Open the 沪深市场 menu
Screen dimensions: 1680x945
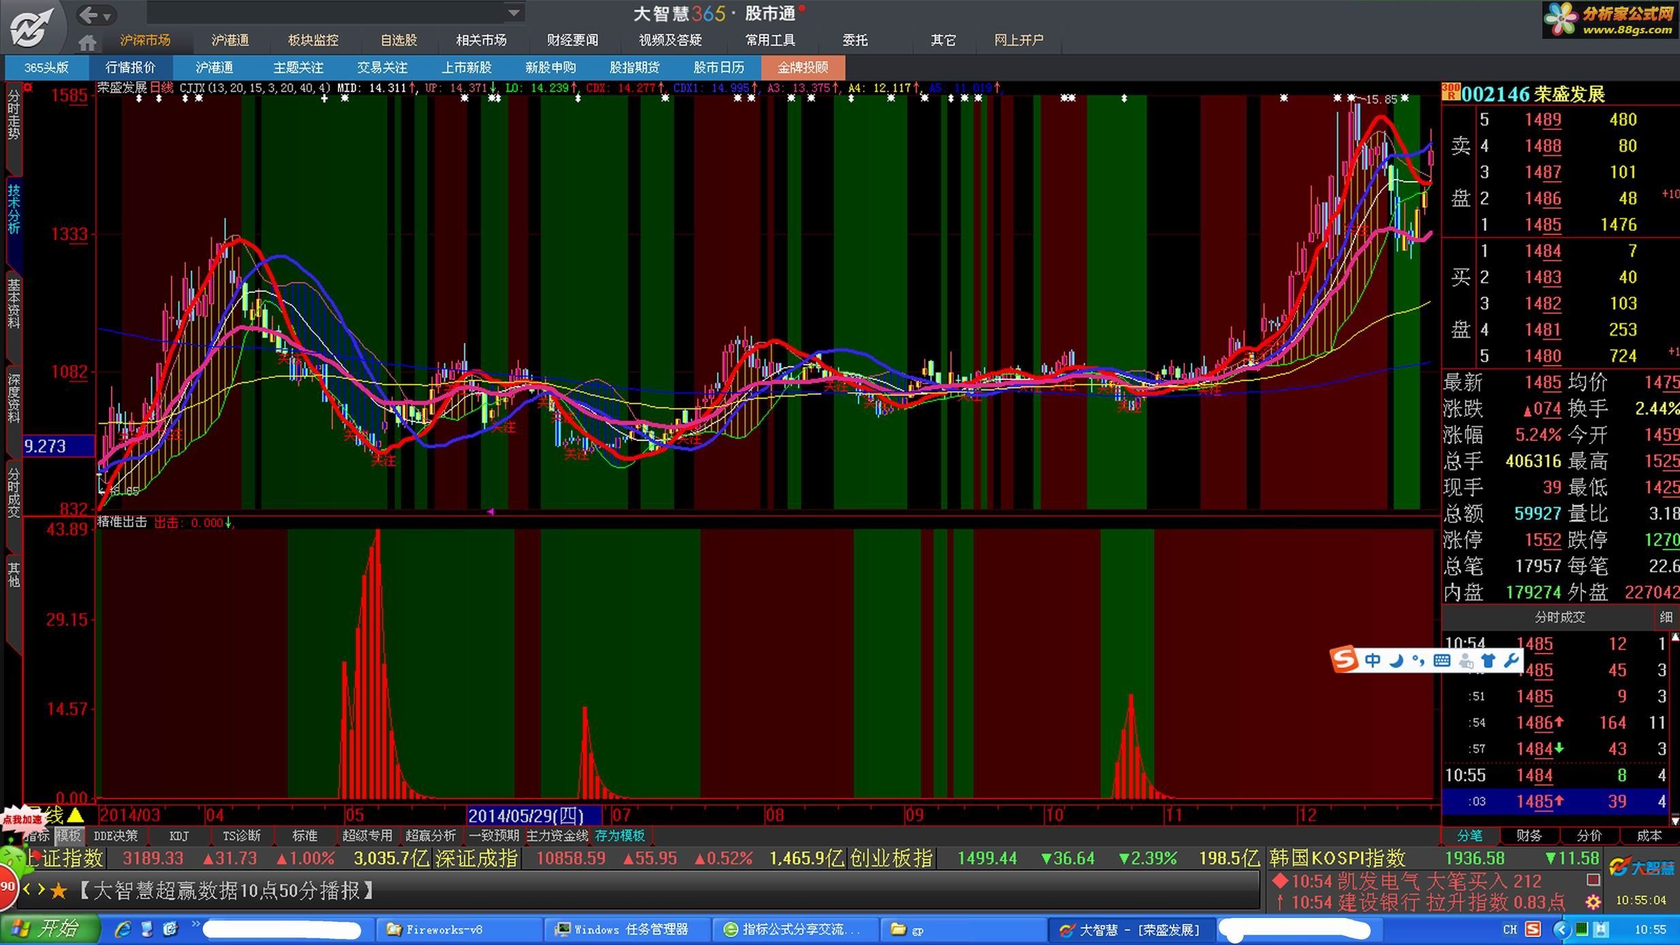[145, 40]
